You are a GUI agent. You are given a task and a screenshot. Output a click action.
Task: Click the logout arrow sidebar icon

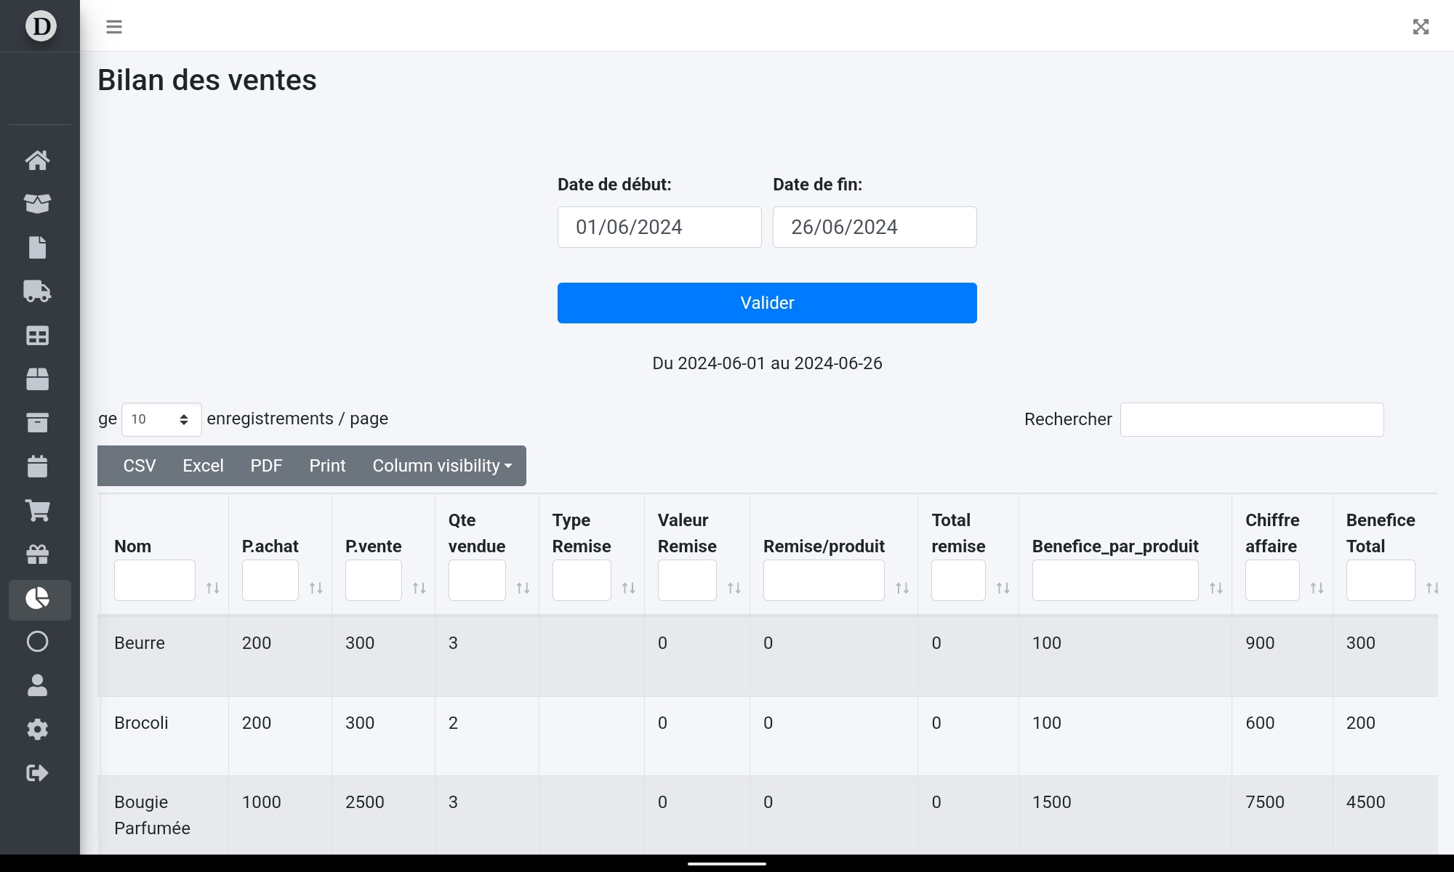coord(38,772)
